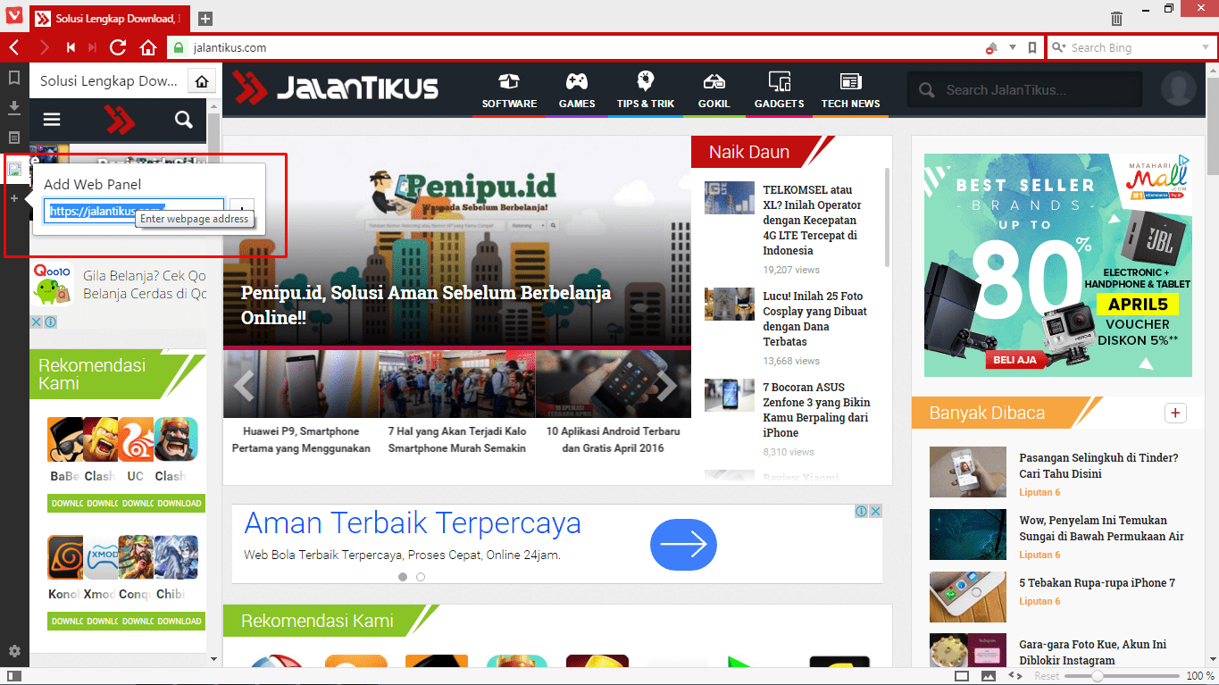Open the SOFTWARE menu
Image resolution: width=1219 pixels, height=685 pixels.
[509, 91]
